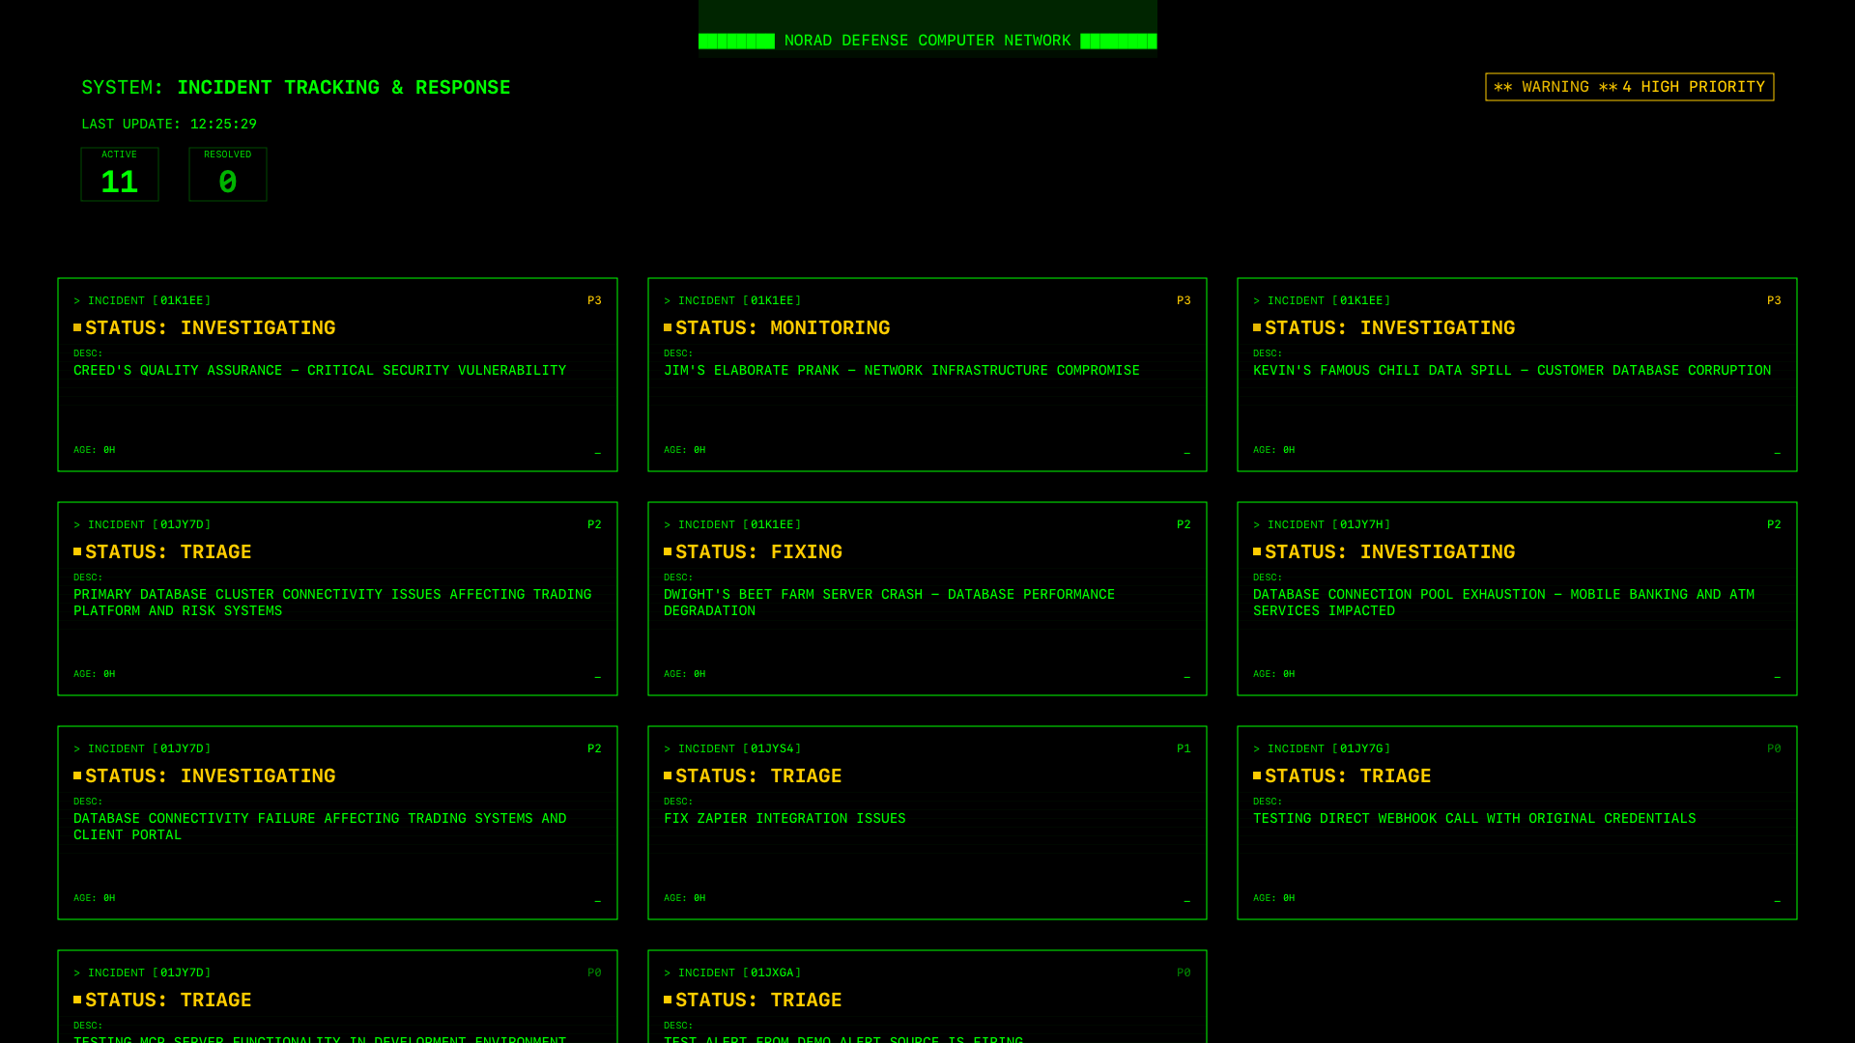The image size is (1855, 1043).
Task: Click the NORAD Defense Computer Network header banner
Action: point(927,41)
